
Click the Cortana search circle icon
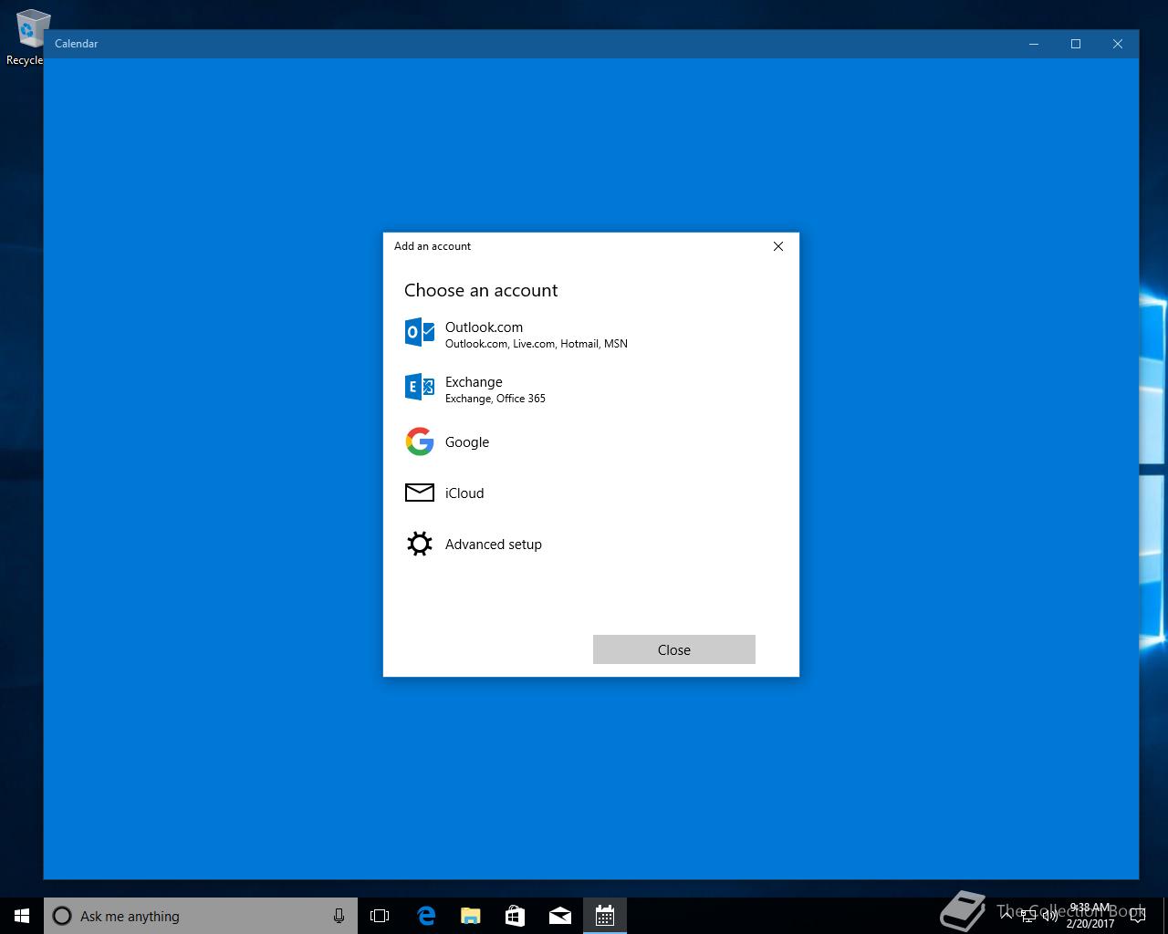click(62, 916)
